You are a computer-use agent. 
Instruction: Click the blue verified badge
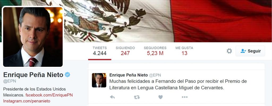point(67,75)
